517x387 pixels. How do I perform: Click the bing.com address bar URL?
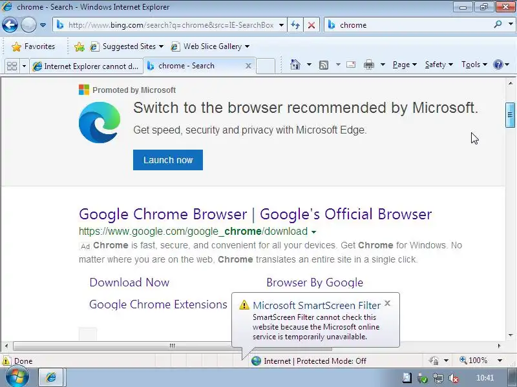[x=171, y=25]
